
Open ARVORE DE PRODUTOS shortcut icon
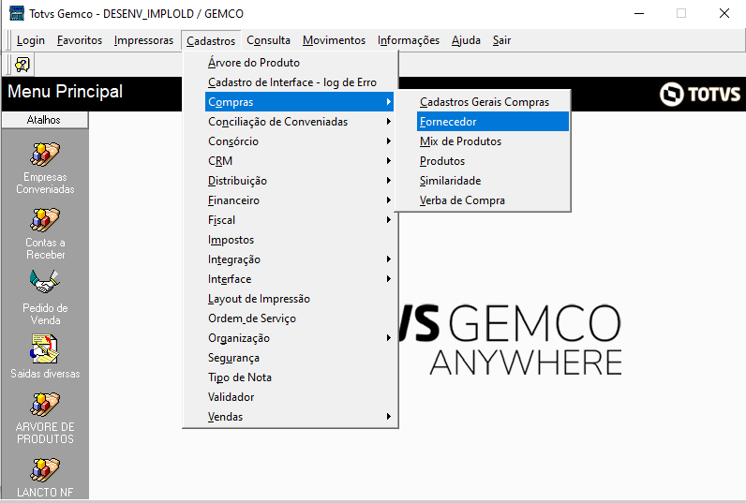click(x=45, y=404)
